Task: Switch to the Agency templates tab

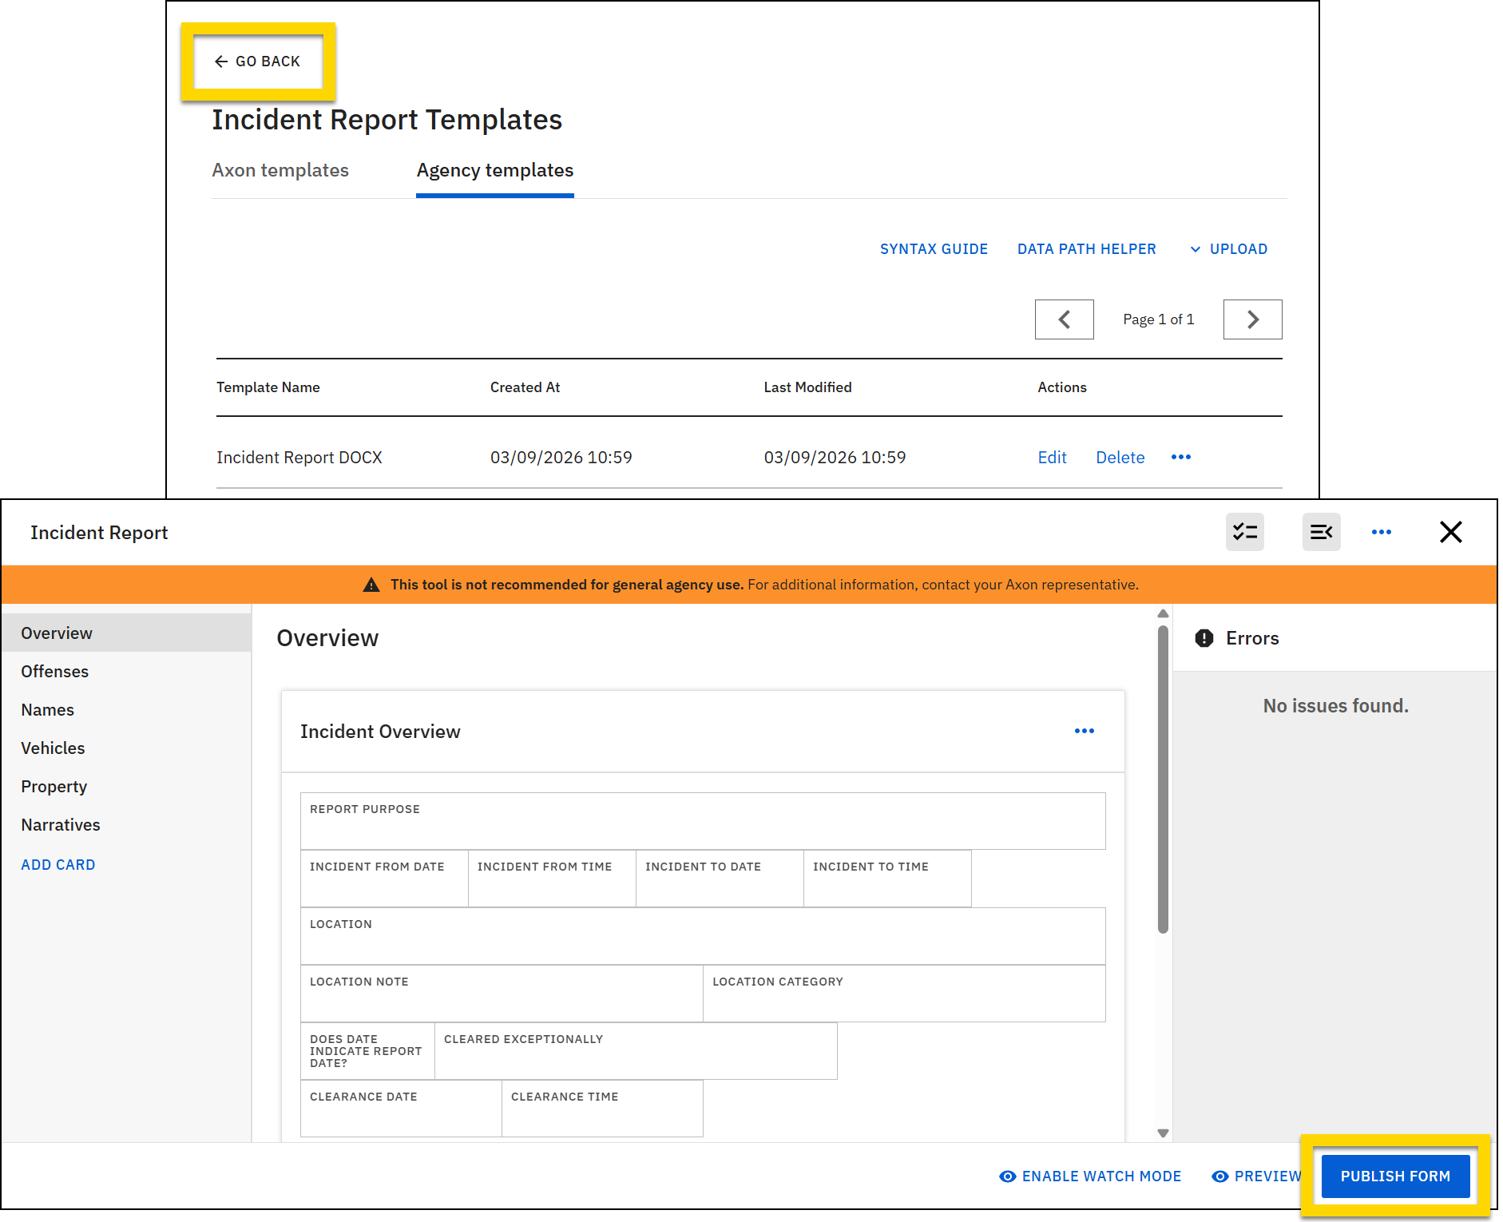Action: click(x=494, y=169)
